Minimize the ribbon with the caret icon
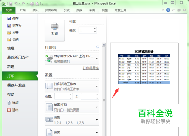 (x=163, y=10)
